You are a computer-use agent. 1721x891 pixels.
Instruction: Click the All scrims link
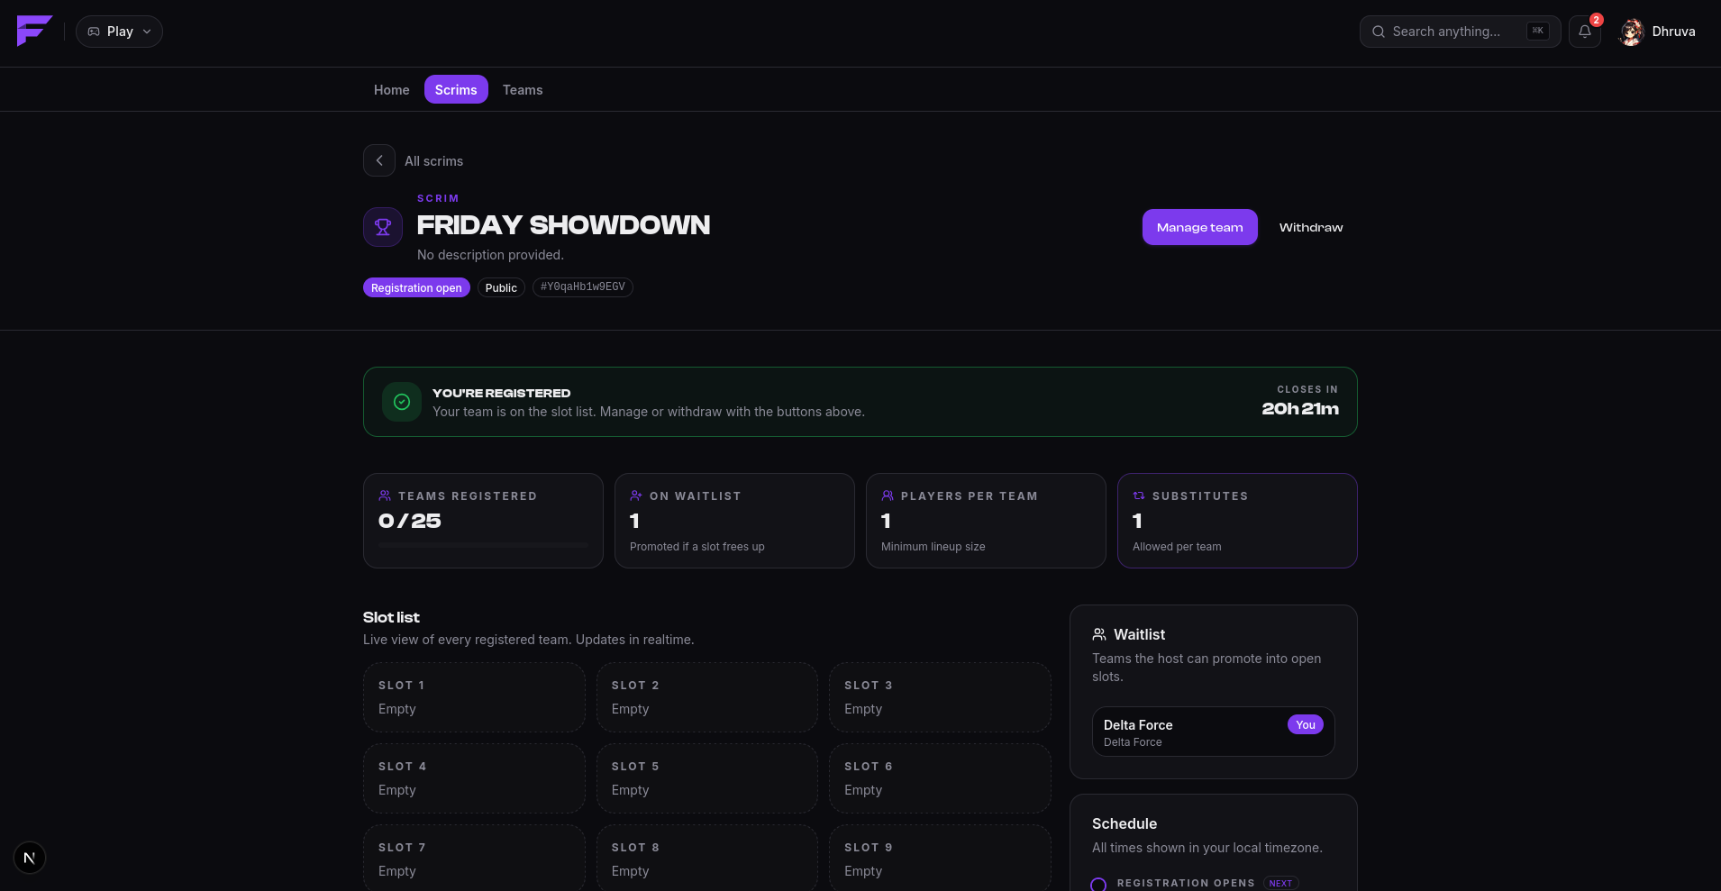click(x=433, y=161)
